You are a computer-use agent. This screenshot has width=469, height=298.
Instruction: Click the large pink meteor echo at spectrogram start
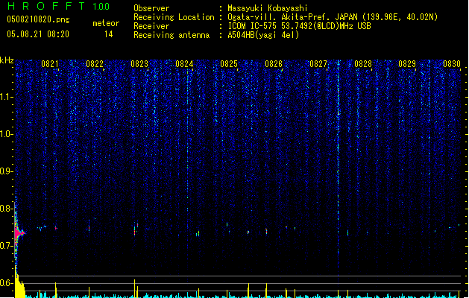point(19,233)
